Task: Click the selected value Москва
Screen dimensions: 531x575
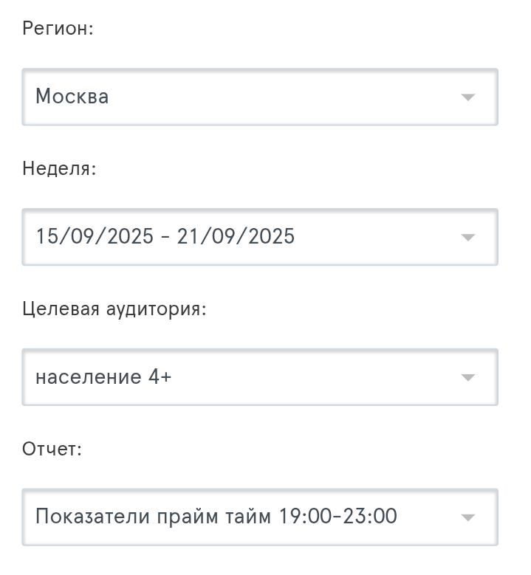Action: (72, 97)
